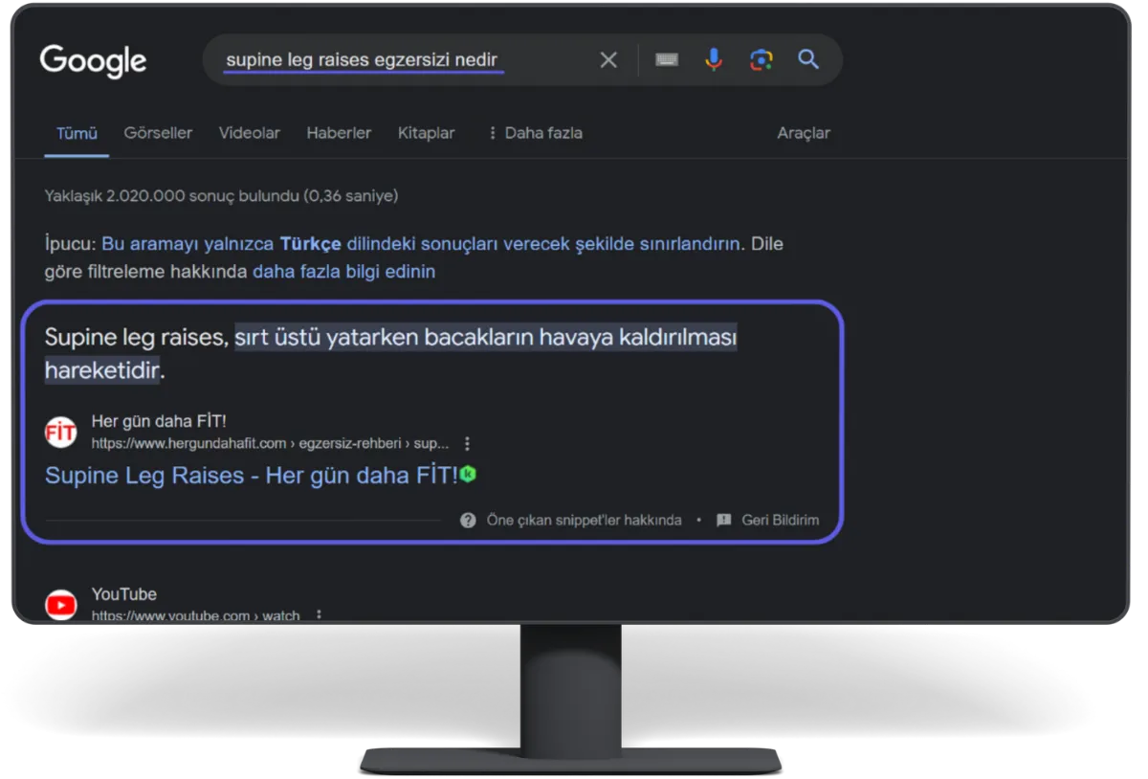The image size is (1148, 779).
Task: Select the Tümü tab
Action: tap(77, 133)
